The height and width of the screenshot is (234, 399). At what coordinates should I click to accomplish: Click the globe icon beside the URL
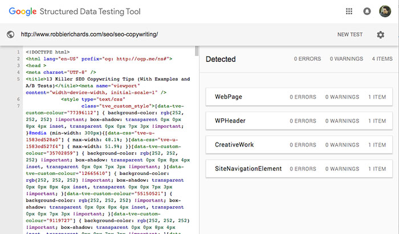pos(10,35)
